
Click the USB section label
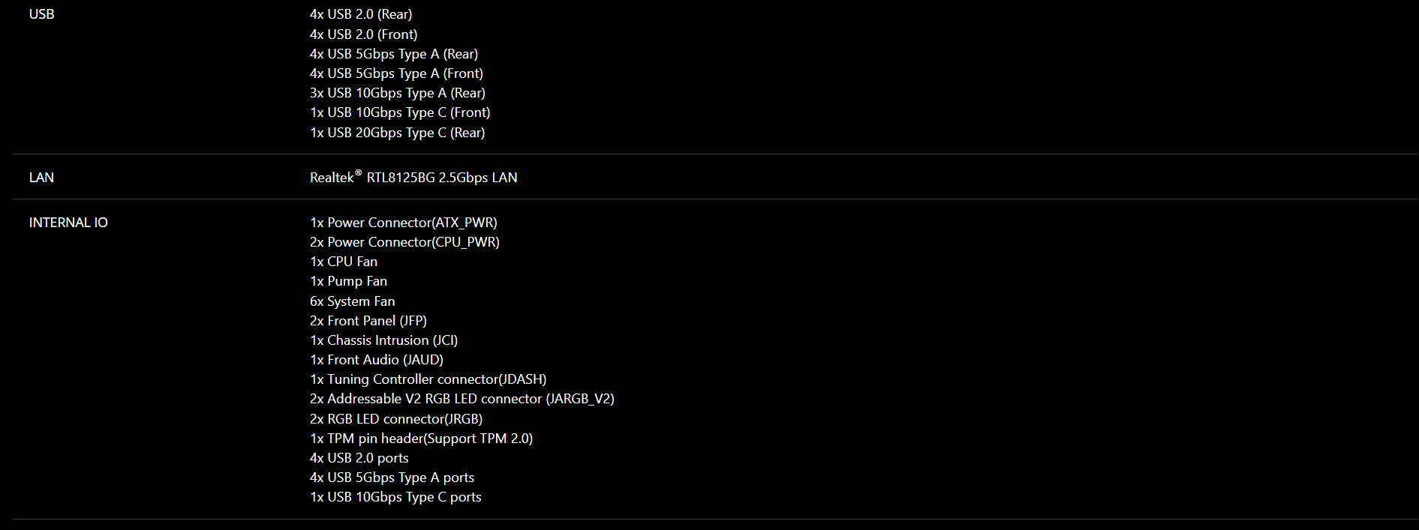(41, 14)
